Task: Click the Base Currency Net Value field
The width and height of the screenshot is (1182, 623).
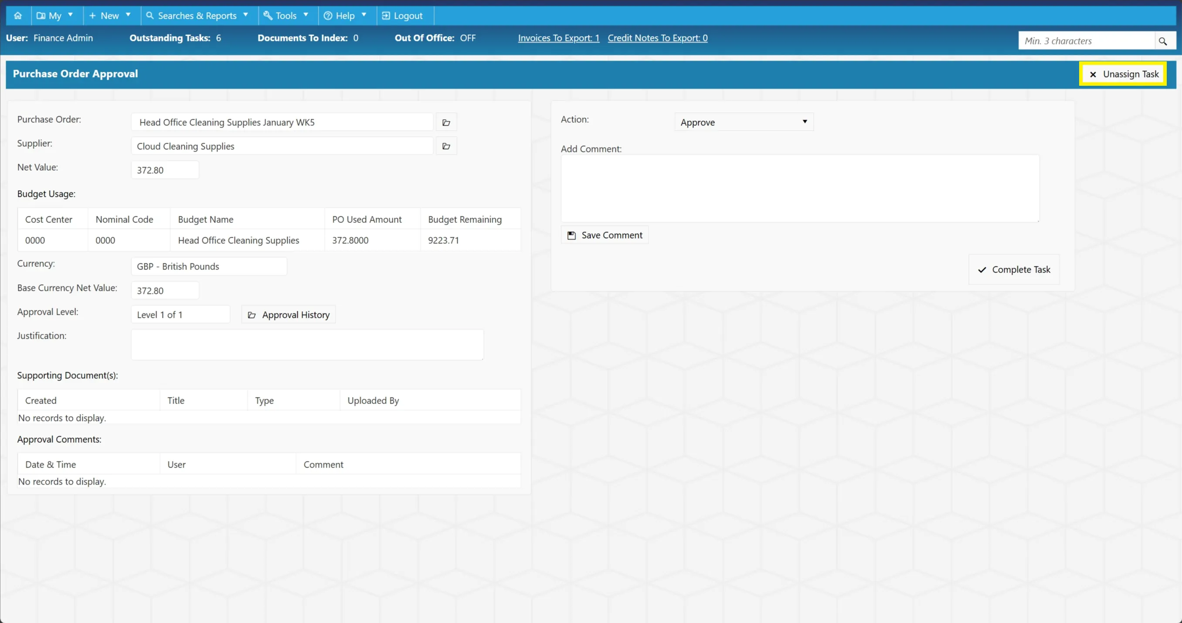Action: [165, 291]
